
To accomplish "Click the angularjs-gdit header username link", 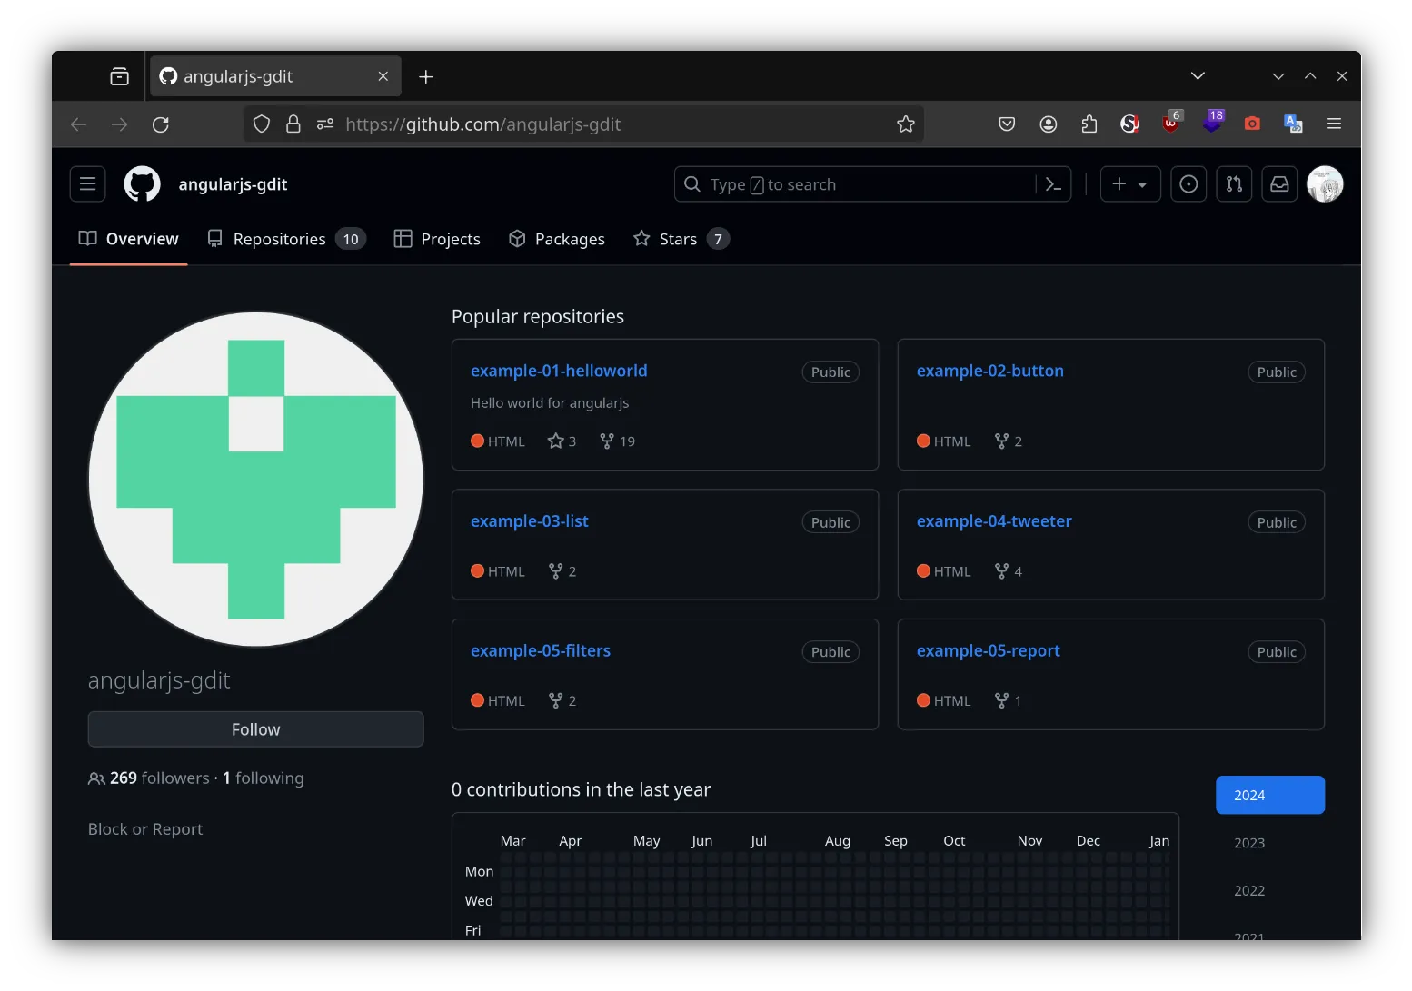I will (233, 184).
